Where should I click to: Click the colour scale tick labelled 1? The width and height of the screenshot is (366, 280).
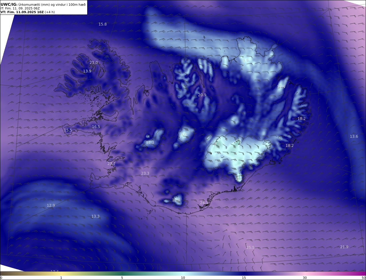coord(61,278)
